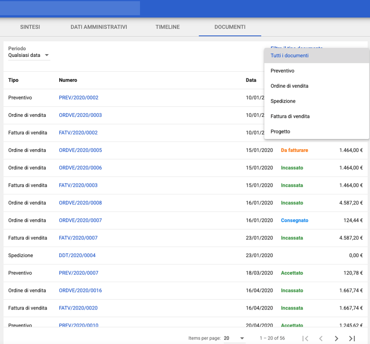Select 'Ordine di vendita' filter option
This screenshot has height=344, width=370.
[289, 86]
